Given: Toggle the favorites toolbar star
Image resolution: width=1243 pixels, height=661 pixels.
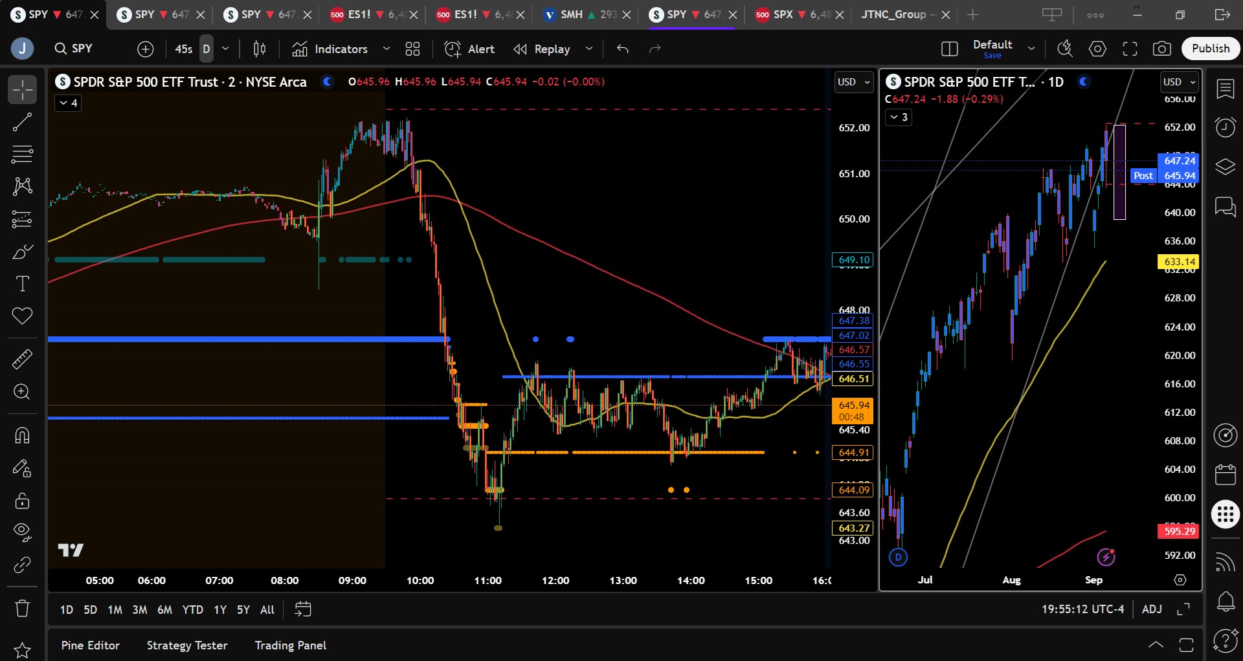Looking at the screenshot, I should coord(22,649).
